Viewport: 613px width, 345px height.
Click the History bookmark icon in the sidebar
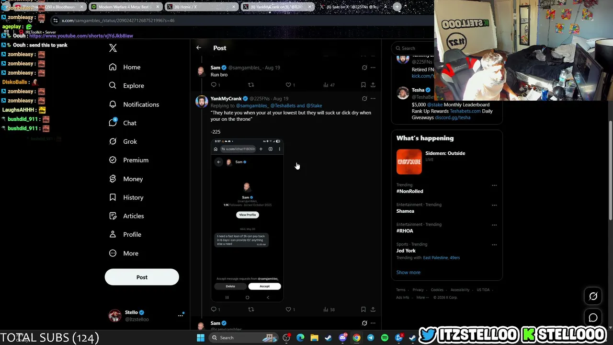pyautogui.click(x=113, y=197)
